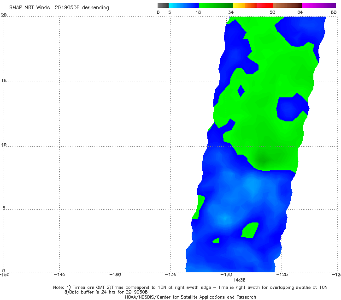Click the longitude axis label '-125'

click(x=282, y=275)
